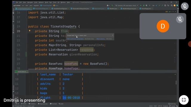Click 'stepdefs' in the breadcrumb navigation bar

pyautogui.click(x=36, y=5)
